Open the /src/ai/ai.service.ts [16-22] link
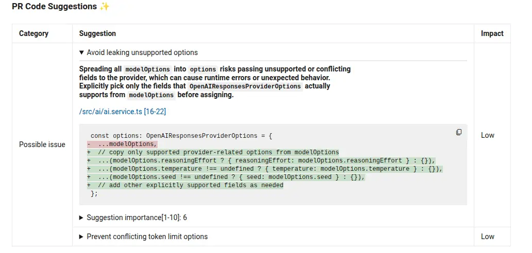This screenshot has height=253, width=532. [x=123, y=112]
